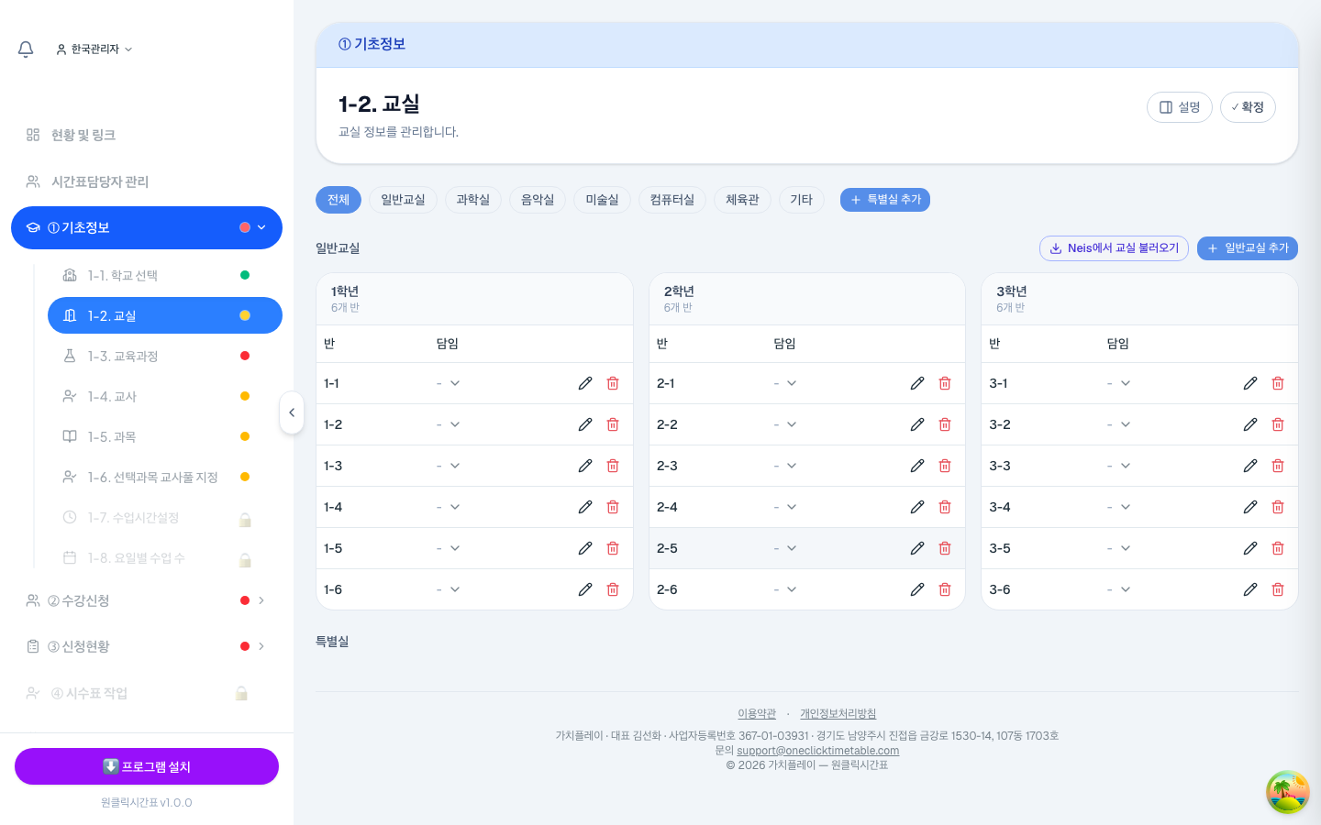This screenshot has height=825, width=1321.
Task: Delete class 2-5 with trash icon
Action: (x=945, y=548)
